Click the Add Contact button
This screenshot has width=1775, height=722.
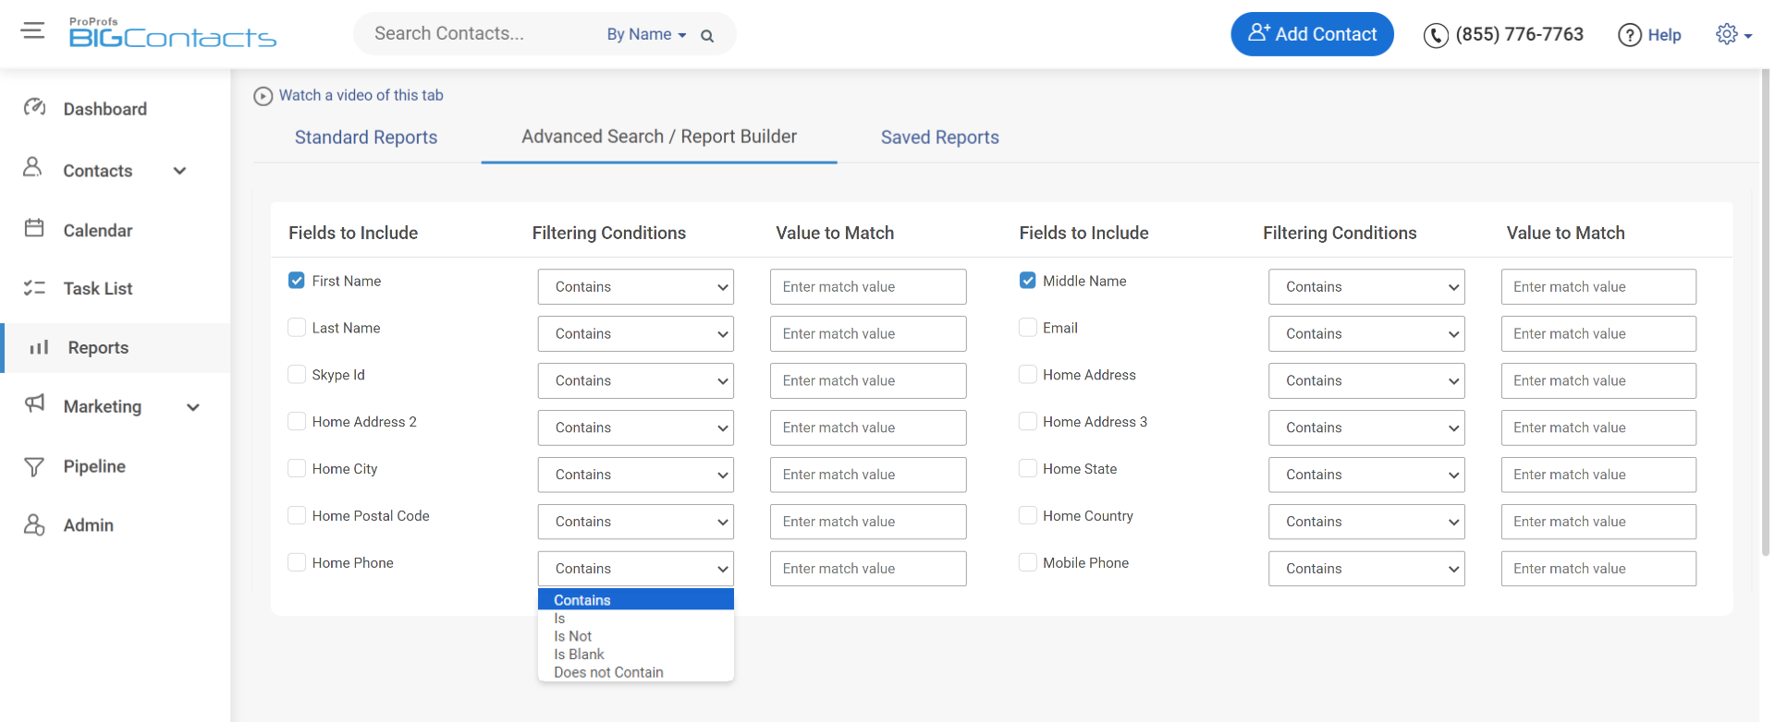pyautogui.click(x=1312, y=34)
